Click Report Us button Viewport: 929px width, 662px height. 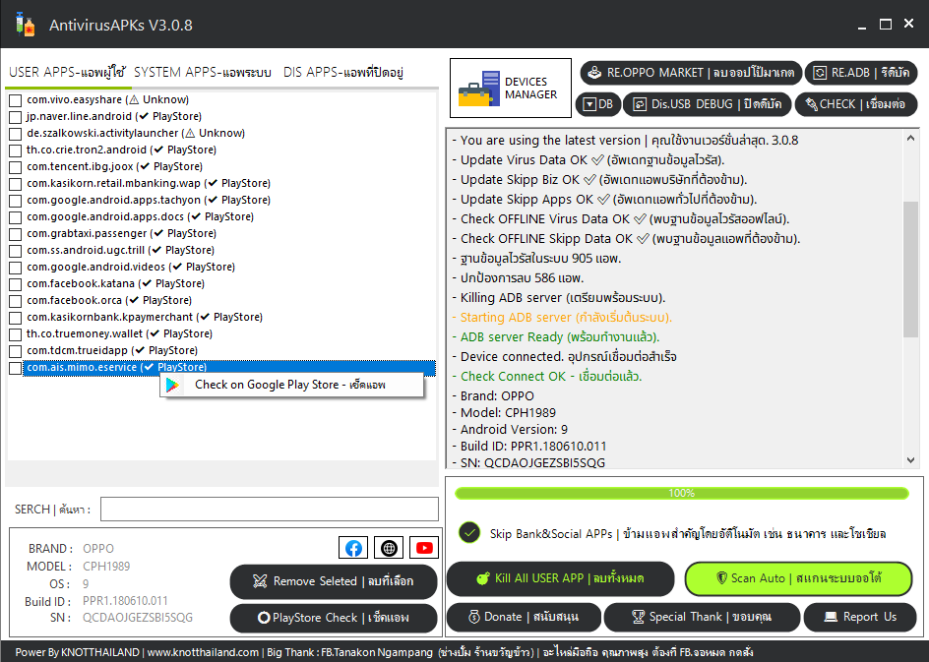(x=860, y=617)
